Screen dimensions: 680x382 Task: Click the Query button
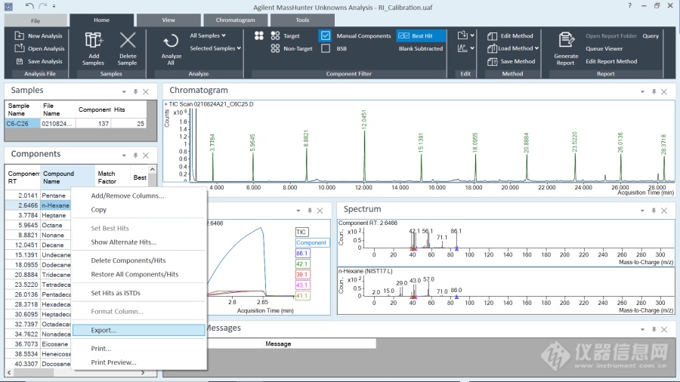click(x=651, y=36)
